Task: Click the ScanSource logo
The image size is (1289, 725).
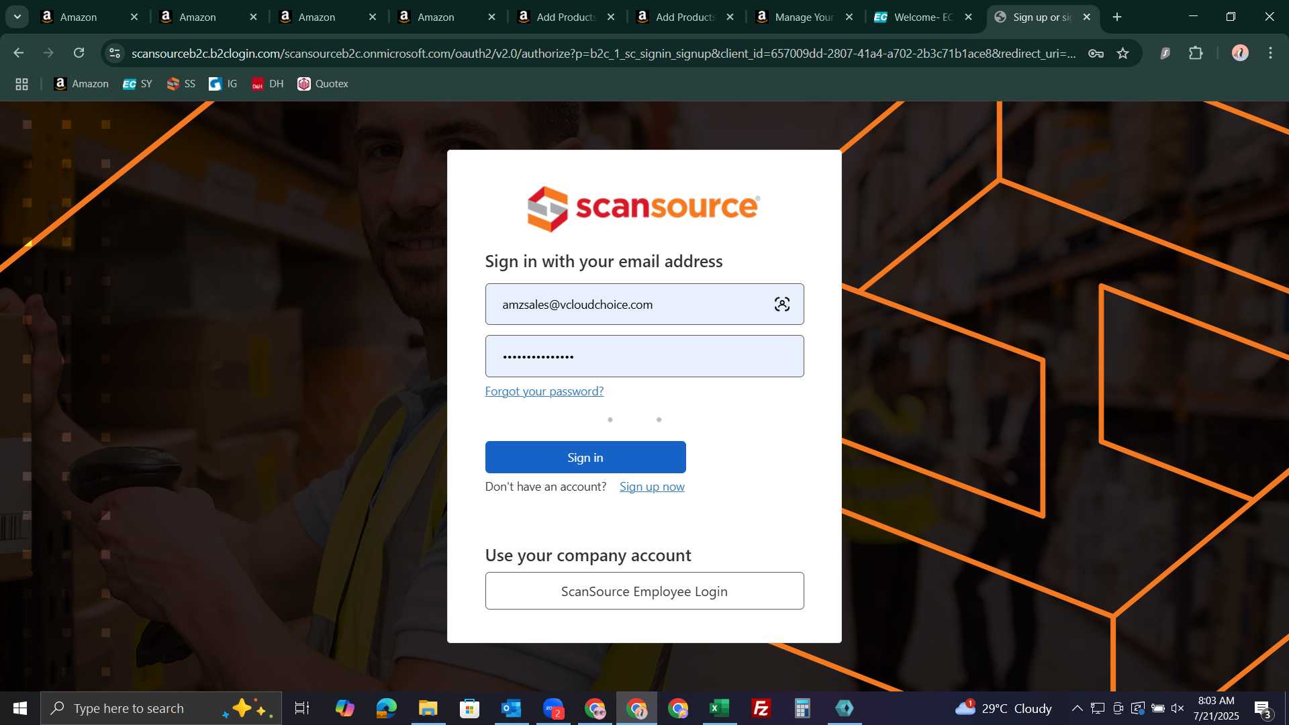Action: pyautogui.click(x=642, y=208)
